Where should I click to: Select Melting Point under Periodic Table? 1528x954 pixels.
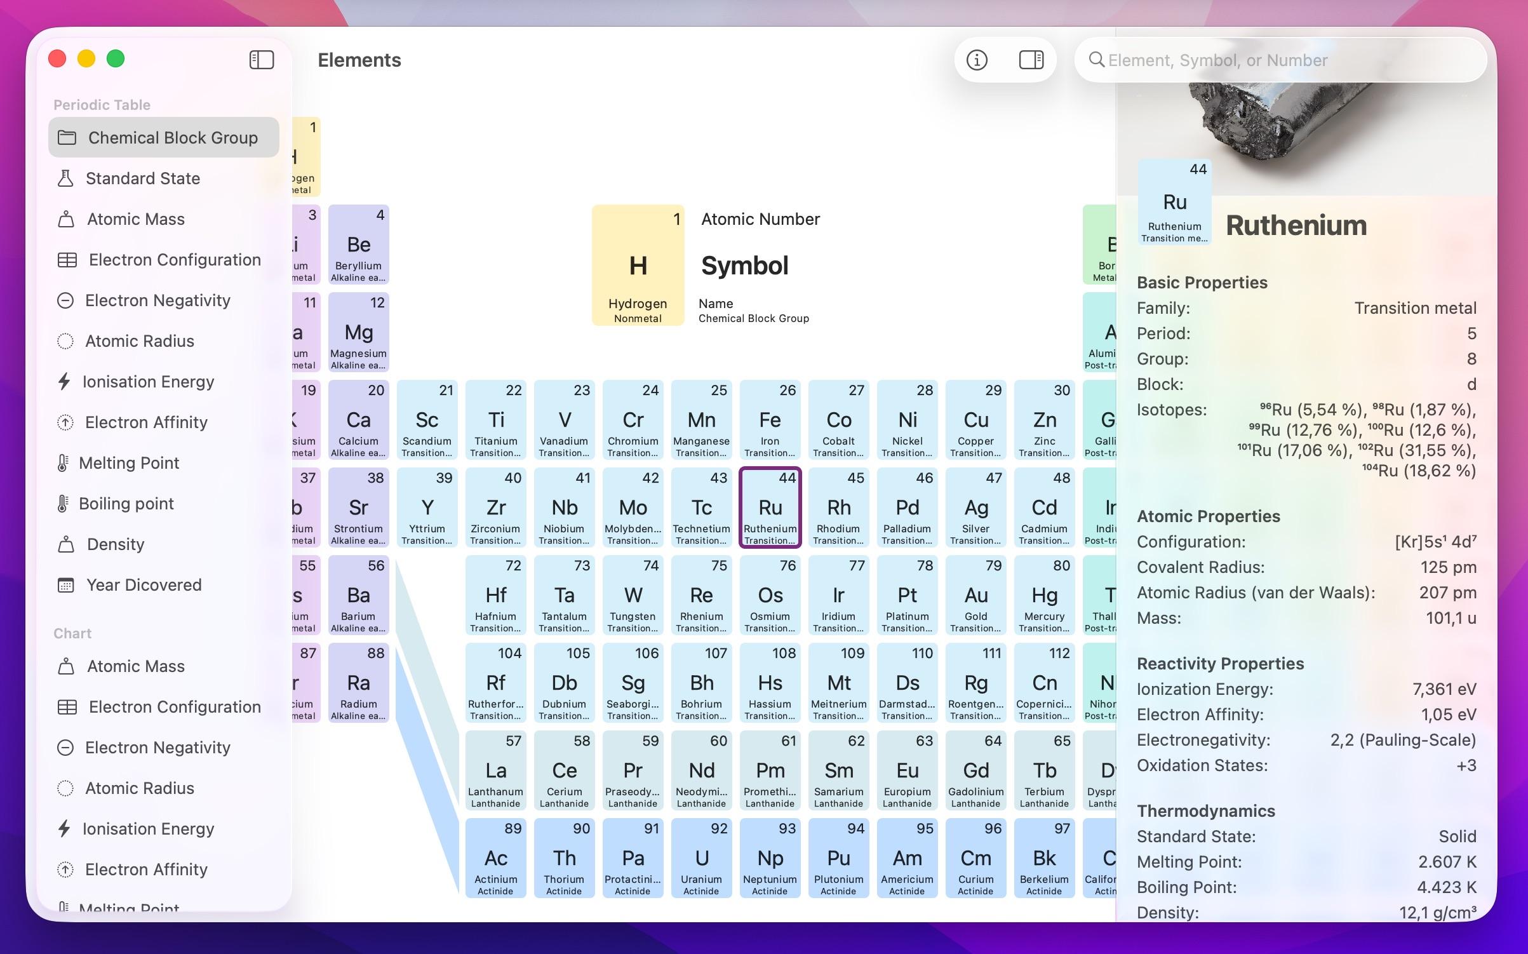pyautogui.click(x=164, y=463)
